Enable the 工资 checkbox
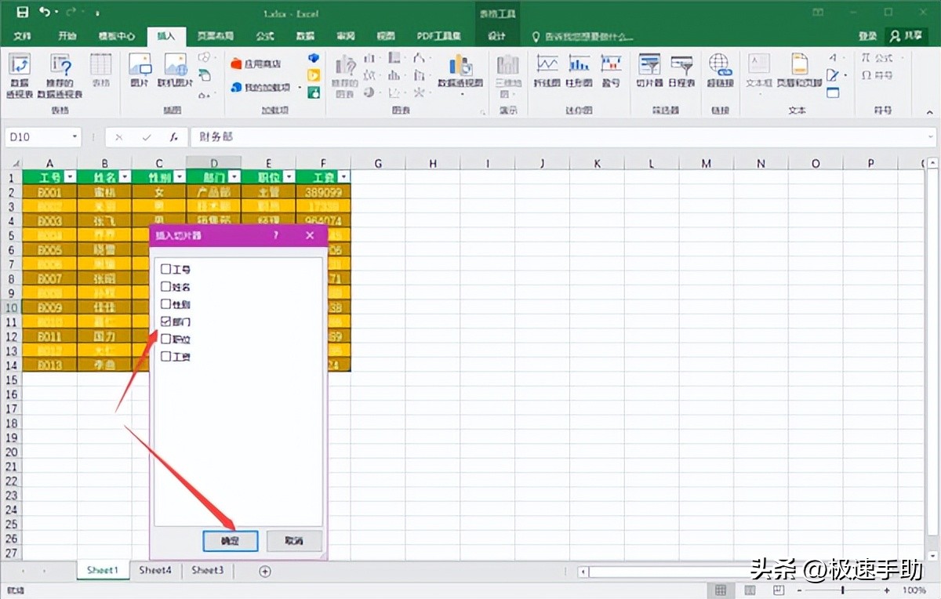The width and height of the screenshot is (941, 599). click(165, 356)
